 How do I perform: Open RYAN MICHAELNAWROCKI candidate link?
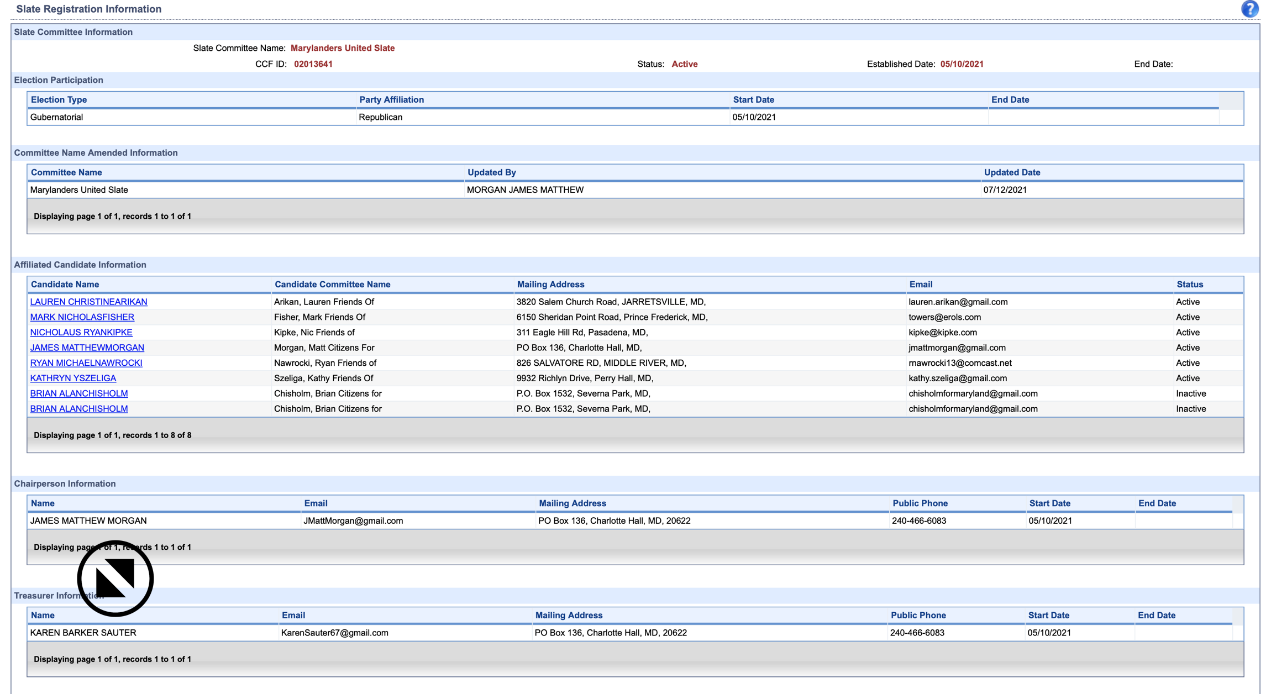click(86, 363)
